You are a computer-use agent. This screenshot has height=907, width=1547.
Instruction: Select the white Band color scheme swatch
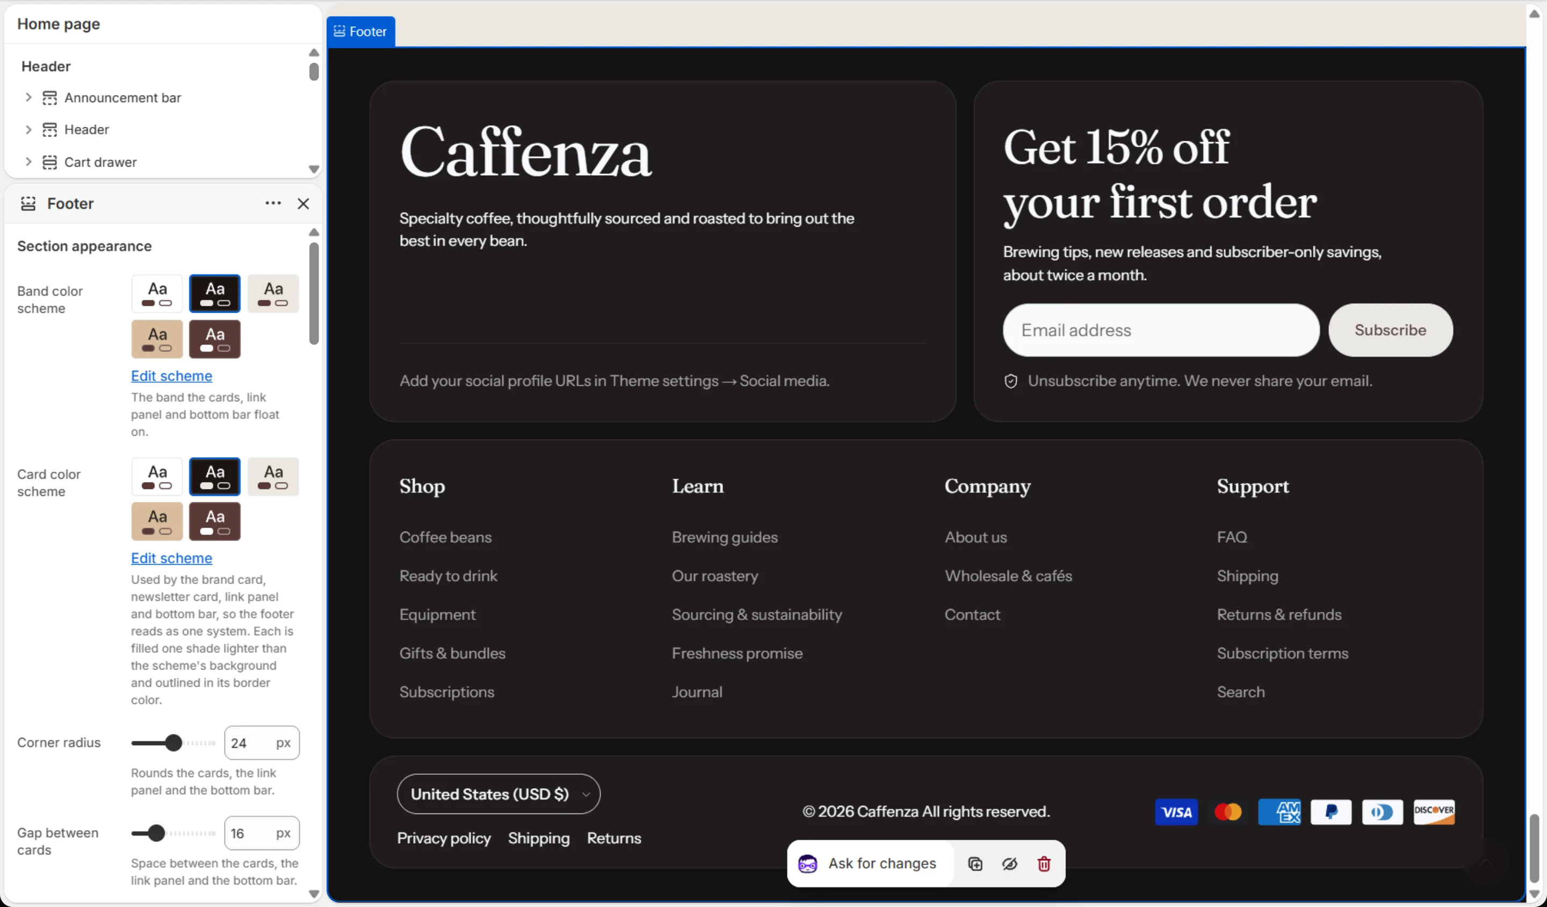pyautogui.click(x=157, y=293)
